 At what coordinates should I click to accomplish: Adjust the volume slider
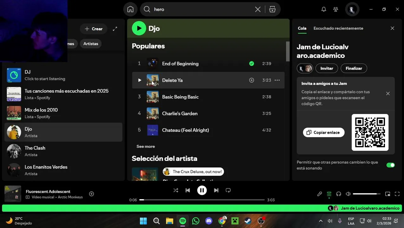click(x=366, y=194)
